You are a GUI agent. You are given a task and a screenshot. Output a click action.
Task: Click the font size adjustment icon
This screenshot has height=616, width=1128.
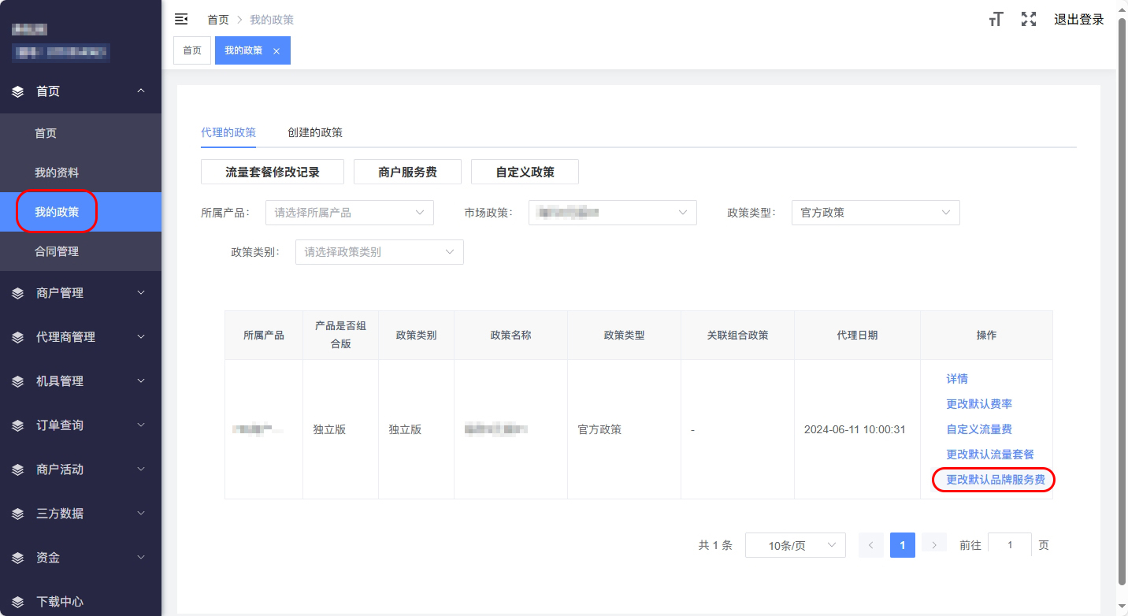pos(996,20)
